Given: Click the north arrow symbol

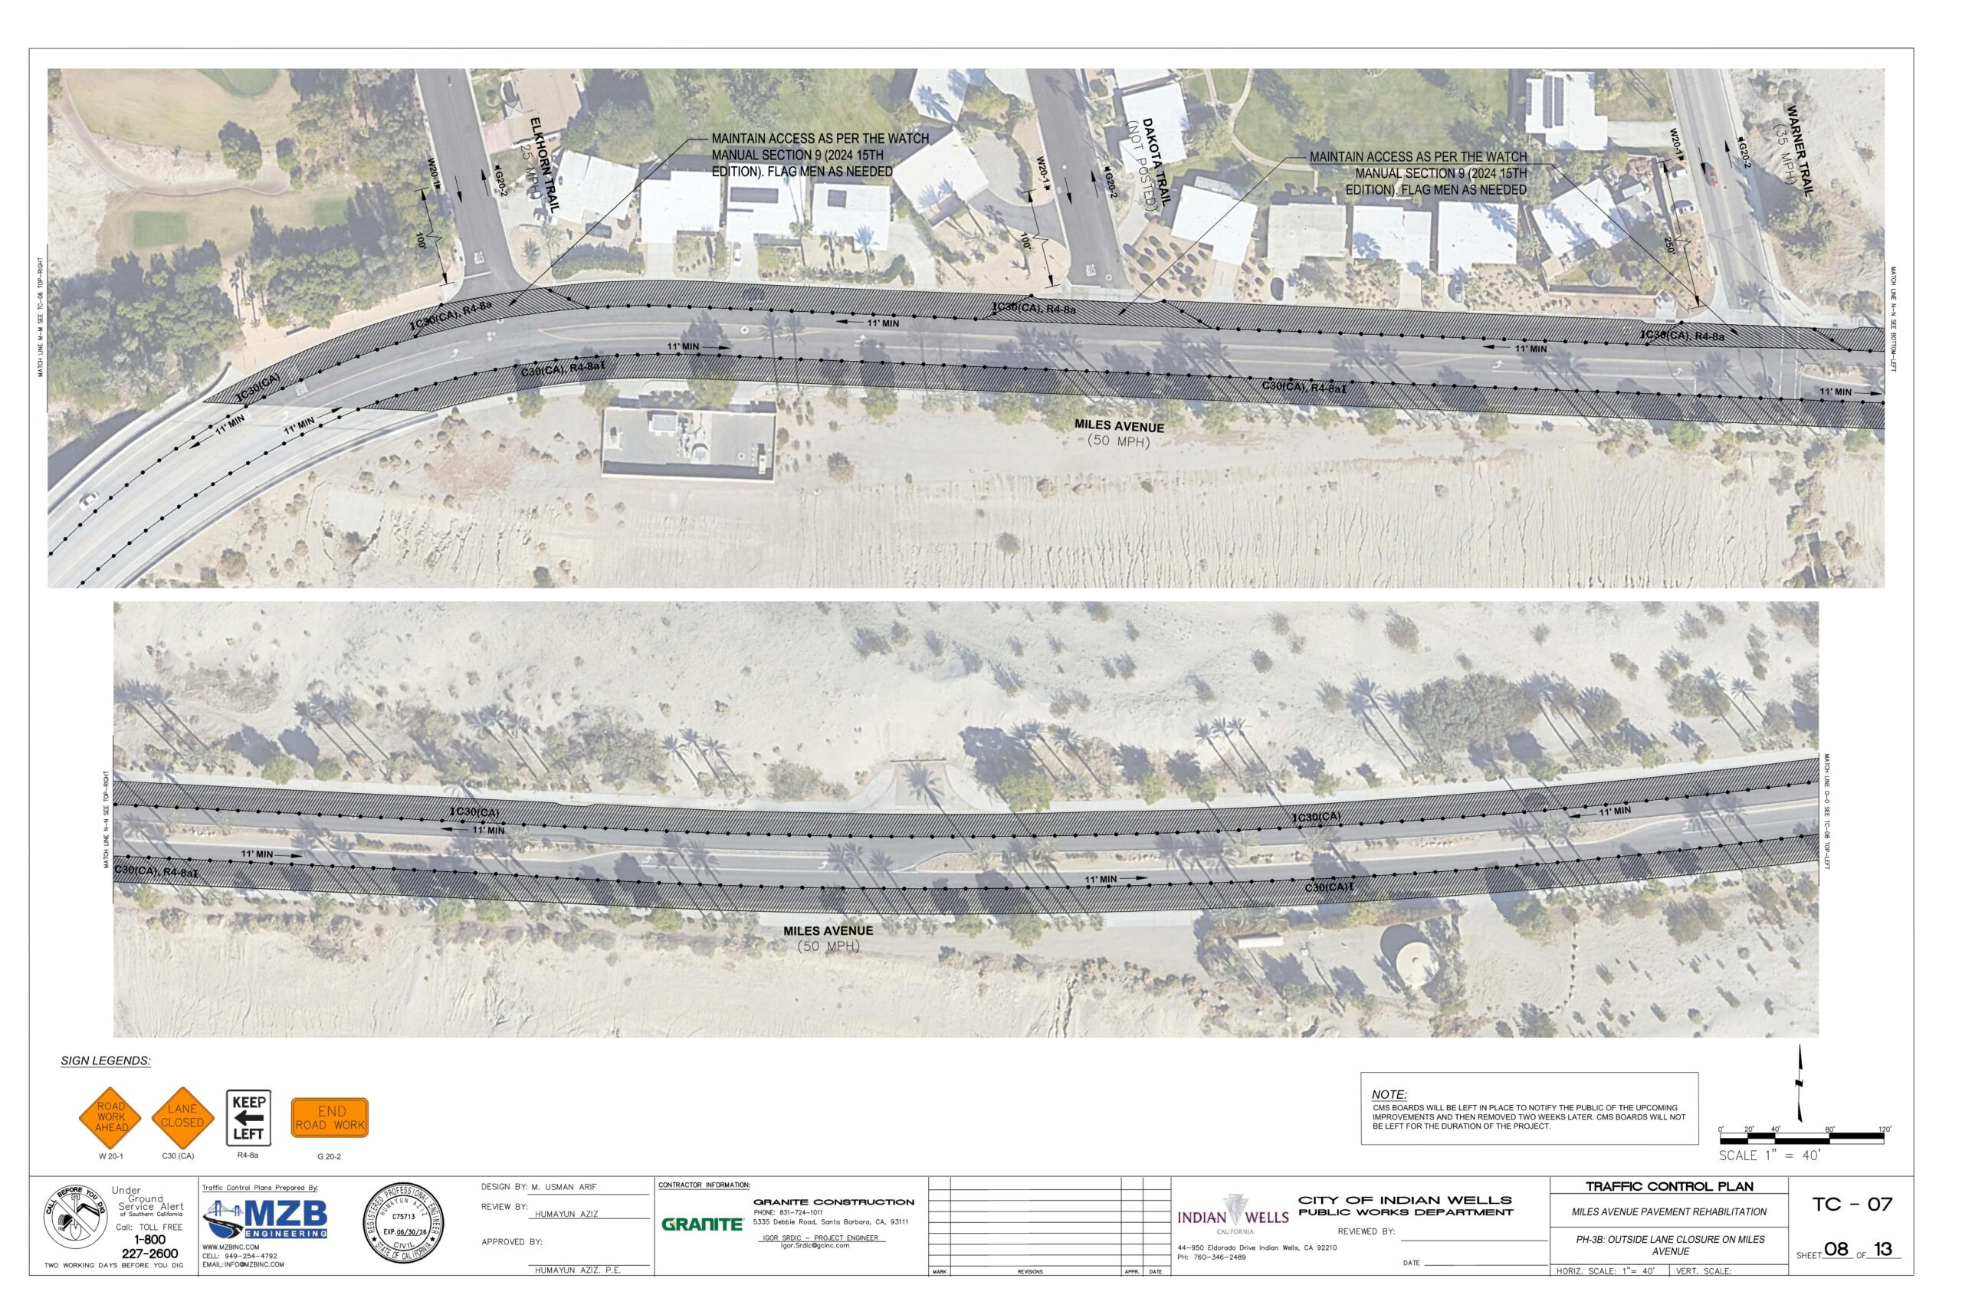Looking at the screenshot, I should 1800,1083.
